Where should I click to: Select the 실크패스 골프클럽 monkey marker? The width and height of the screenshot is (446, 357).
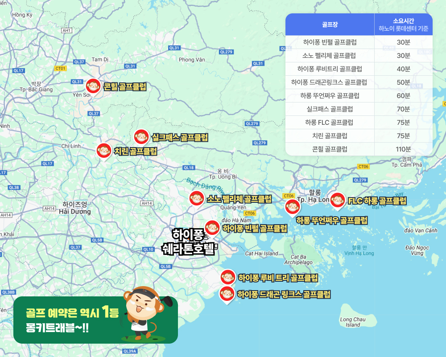click(x=141, y=137)
